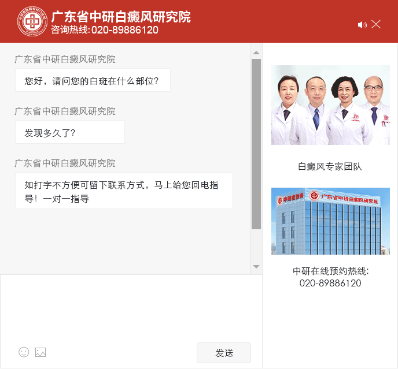Click chat scrollbar up arrow
The height and width of the screenshot is (369, 398).
[x=256, y=53]
